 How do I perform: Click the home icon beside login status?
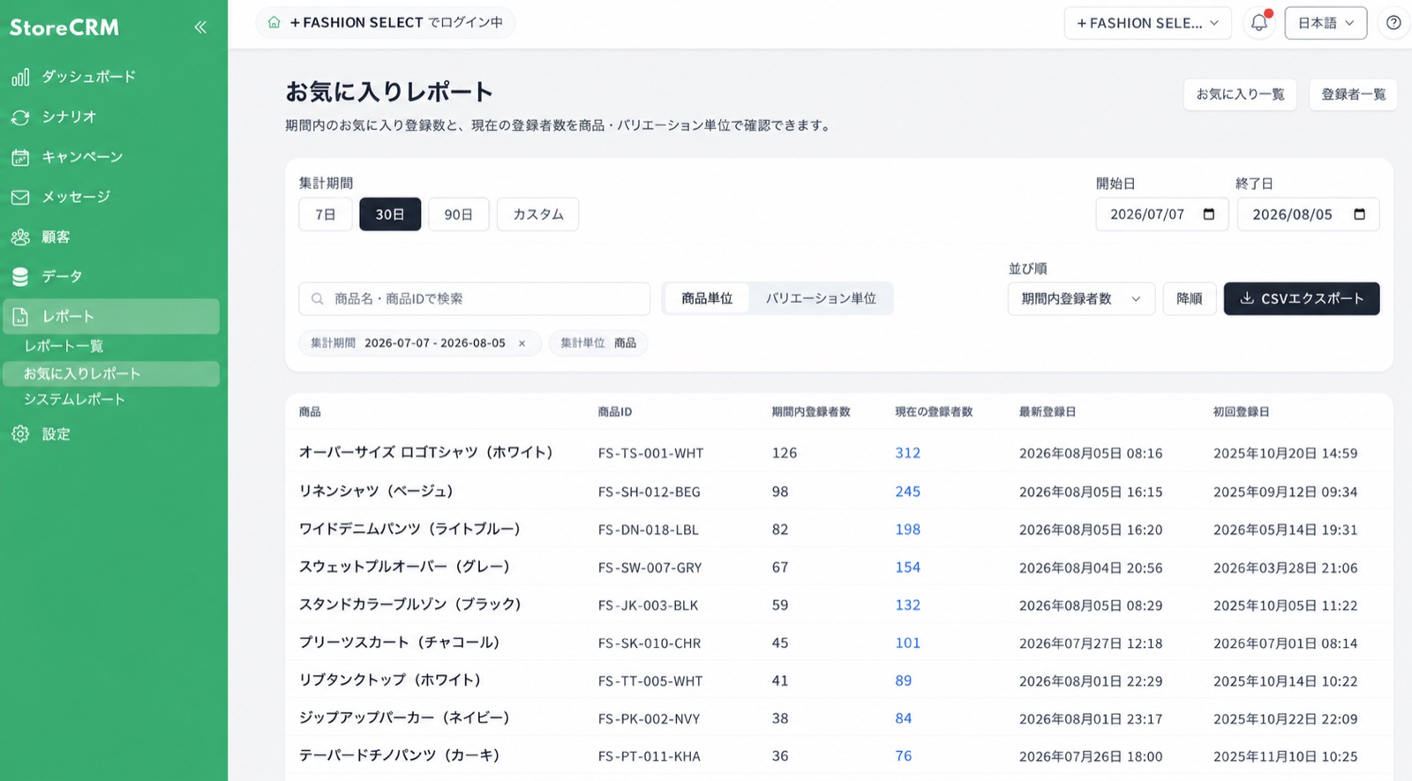click(x=274, y=23)
